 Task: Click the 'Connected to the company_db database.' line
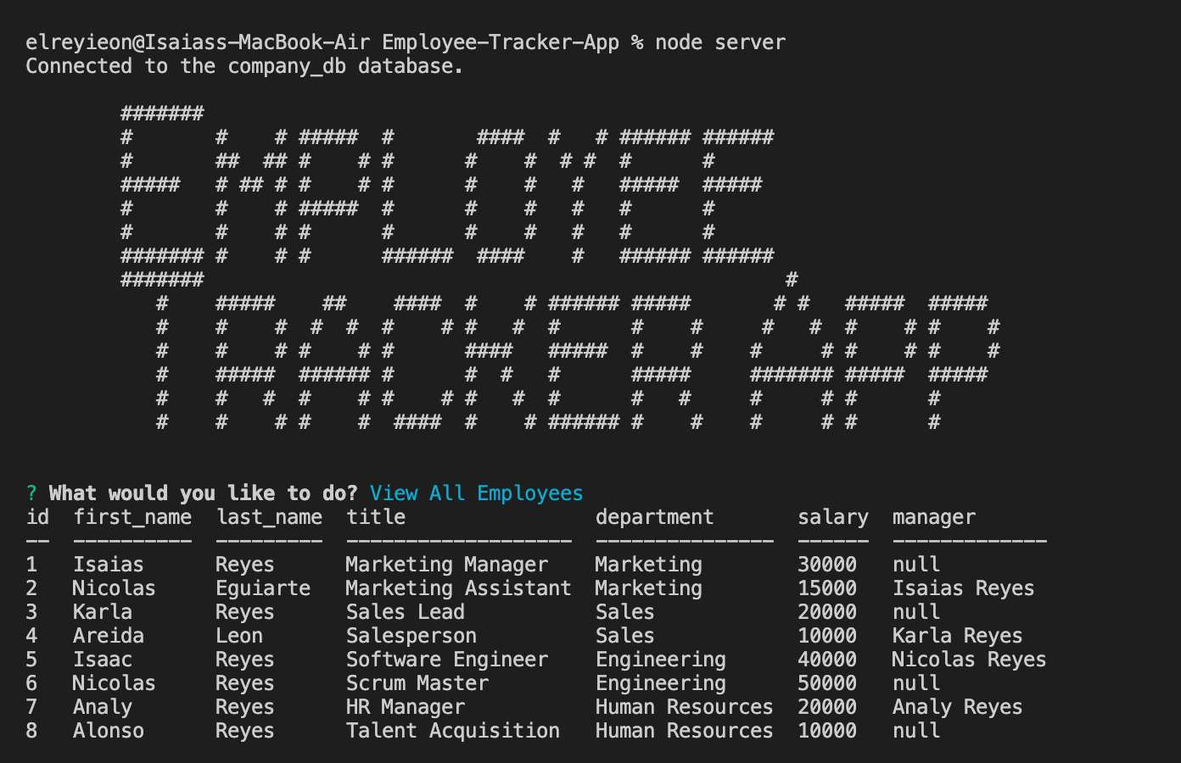pos(244,66)
